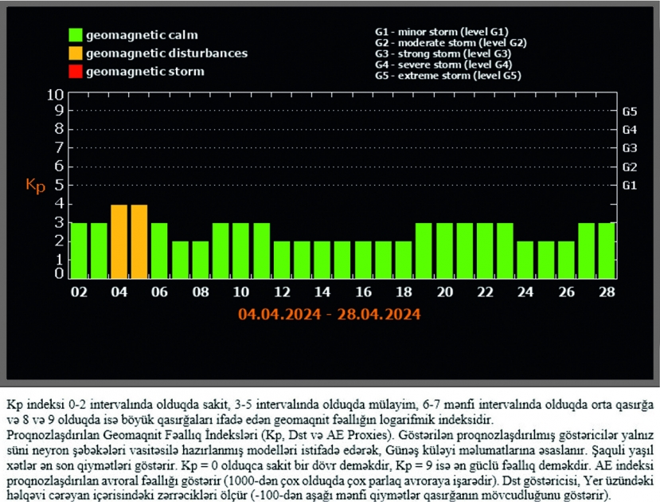Click the orange geomagnetic disturbances legend swatch

click(76, 53)
